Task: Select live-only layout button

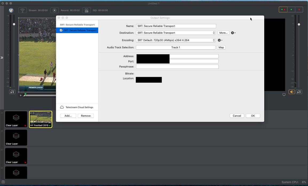Action: click(x=299, y=9)
